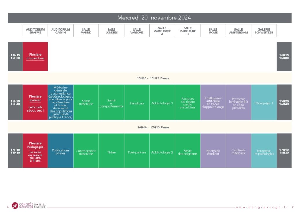Click the Thèse session block
Image resolution: width=300 pixels, height=213 pixels.
111,151
